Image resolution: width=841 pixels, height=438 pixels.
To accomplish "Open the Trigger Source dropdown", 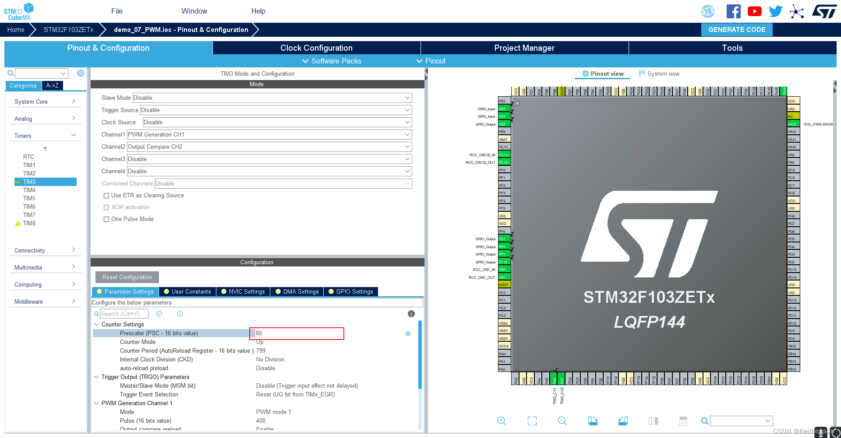I will 276,110.
